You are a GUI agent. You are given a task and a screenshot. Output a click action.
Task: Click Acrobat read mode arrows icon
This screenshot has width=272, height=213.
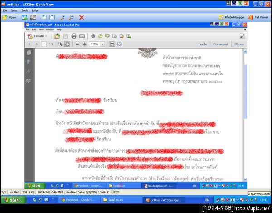tap(242, 36)
